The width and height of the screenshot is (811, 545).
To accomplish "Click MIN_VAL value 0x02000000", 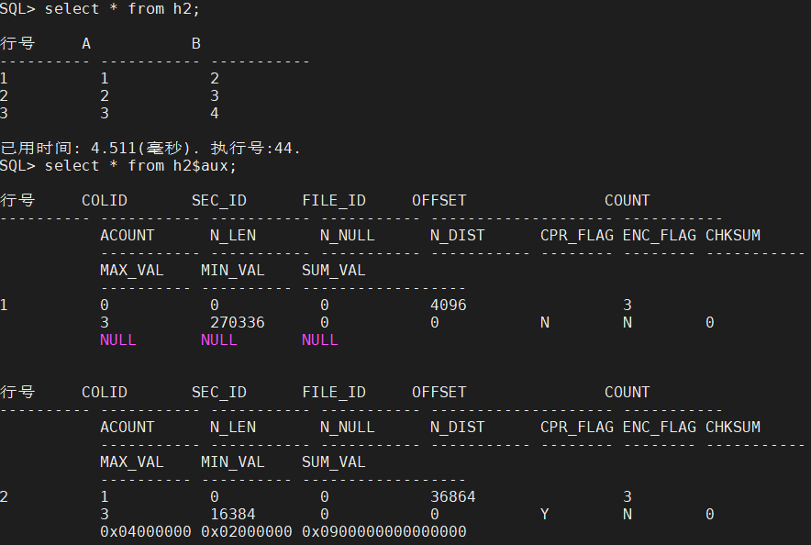I will (246, 531).
